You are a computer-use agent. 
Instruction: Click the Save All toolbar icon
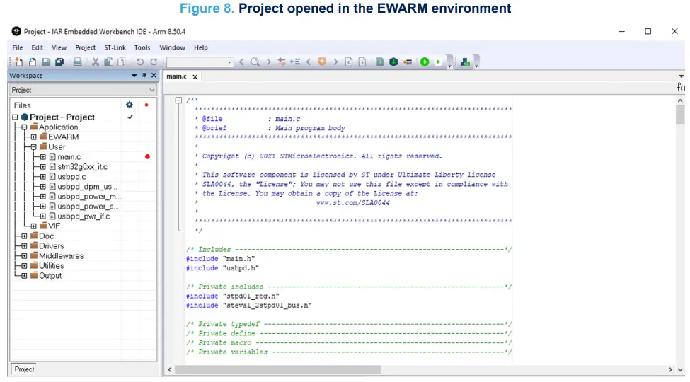pyautogui.click(x=59, y=62)
